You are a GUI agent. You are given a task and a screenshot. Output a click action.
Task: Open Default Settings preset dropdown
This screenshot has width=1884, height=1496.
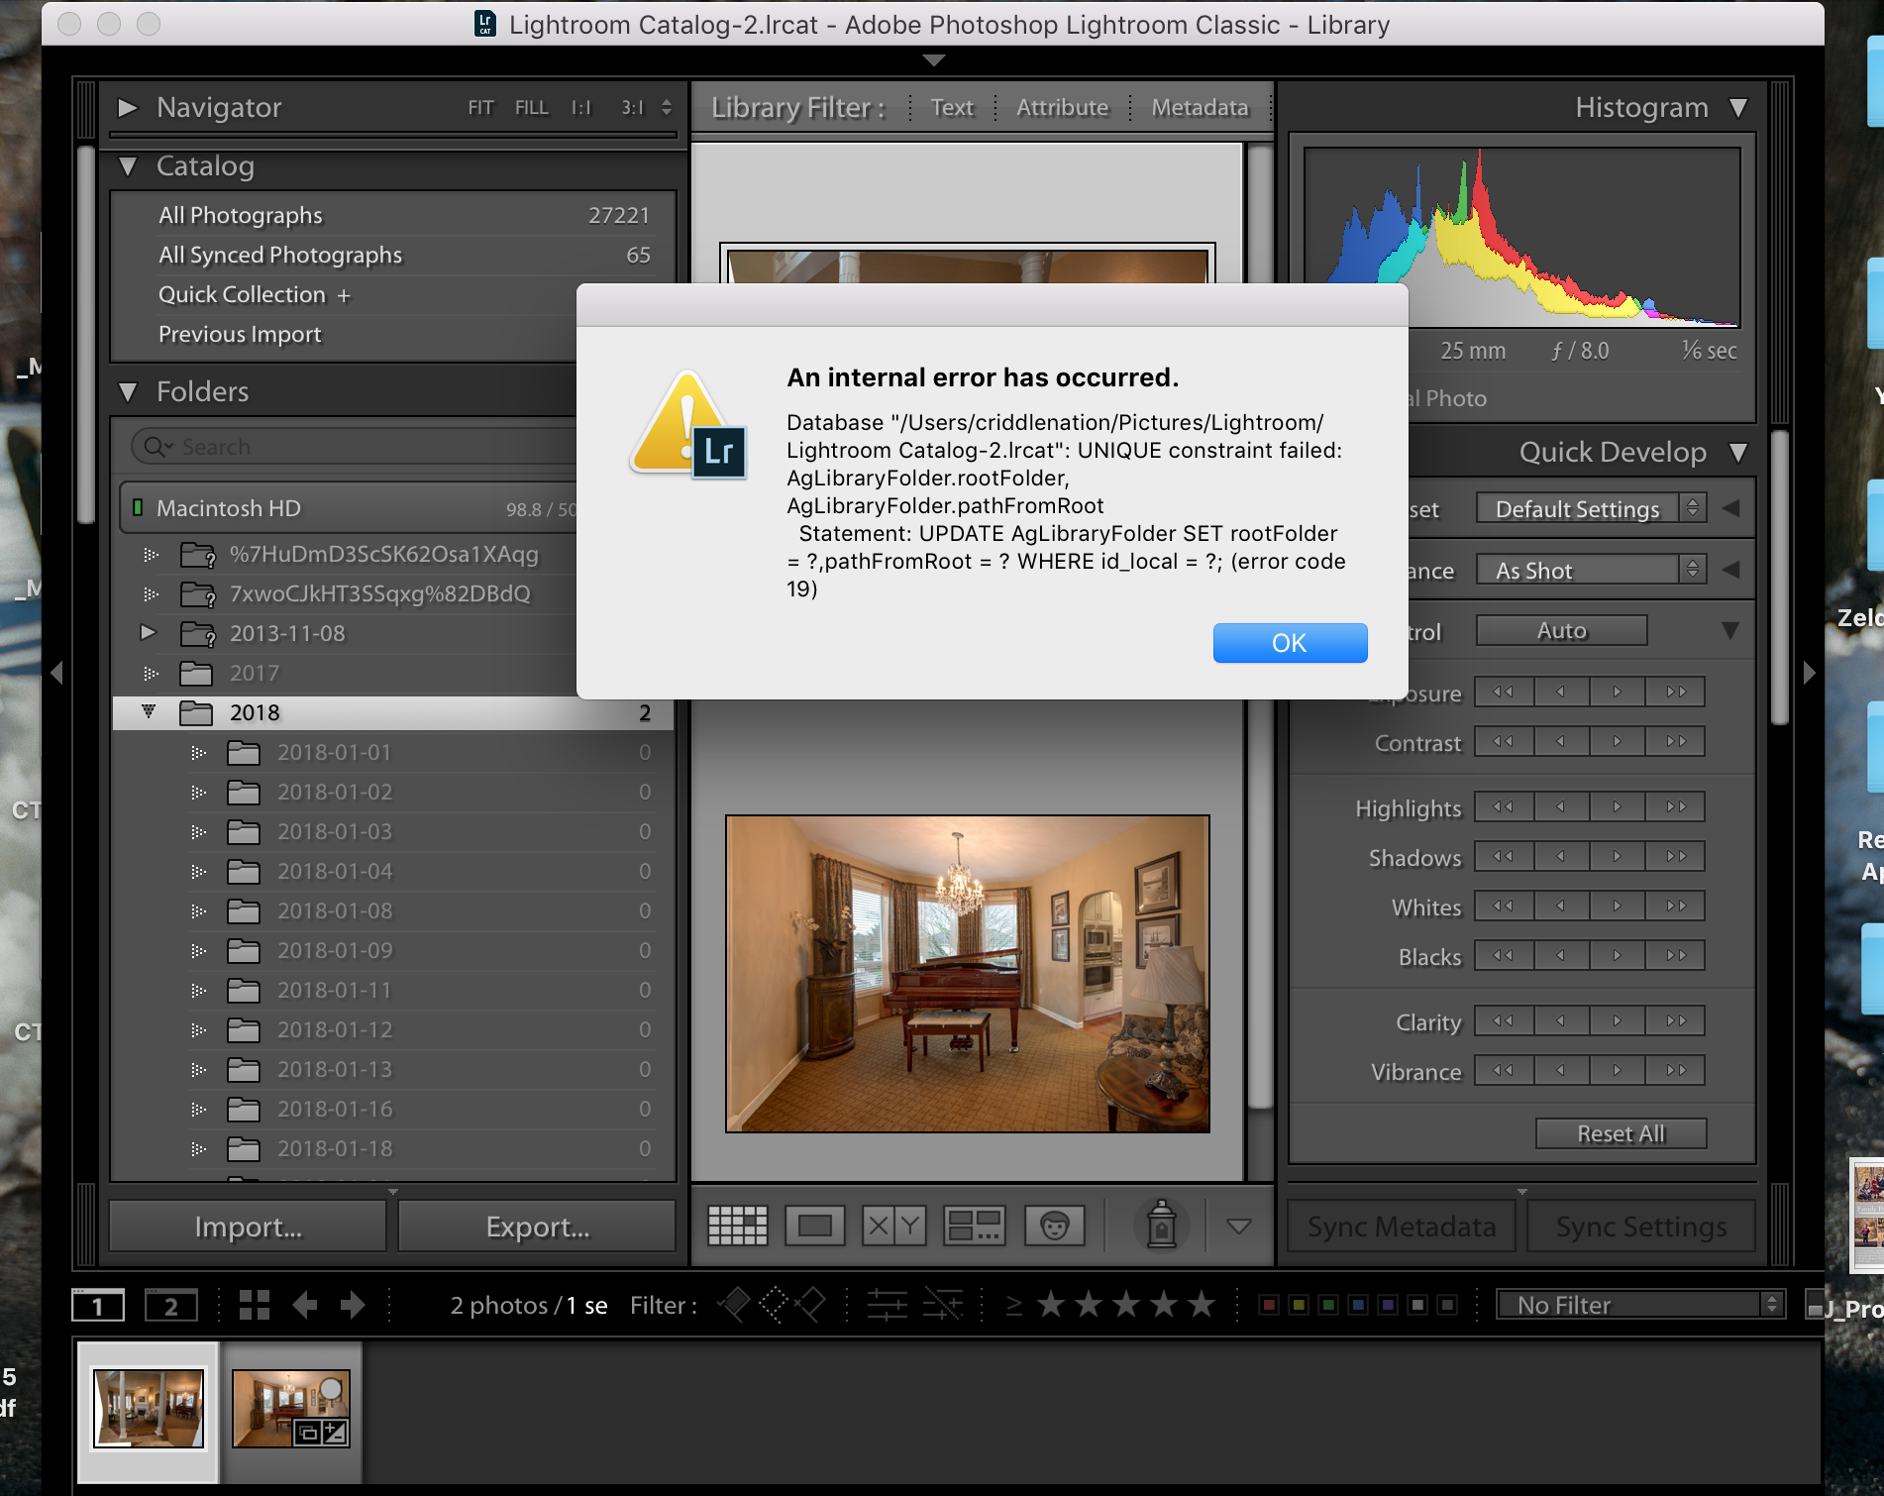coord(1591,508)
